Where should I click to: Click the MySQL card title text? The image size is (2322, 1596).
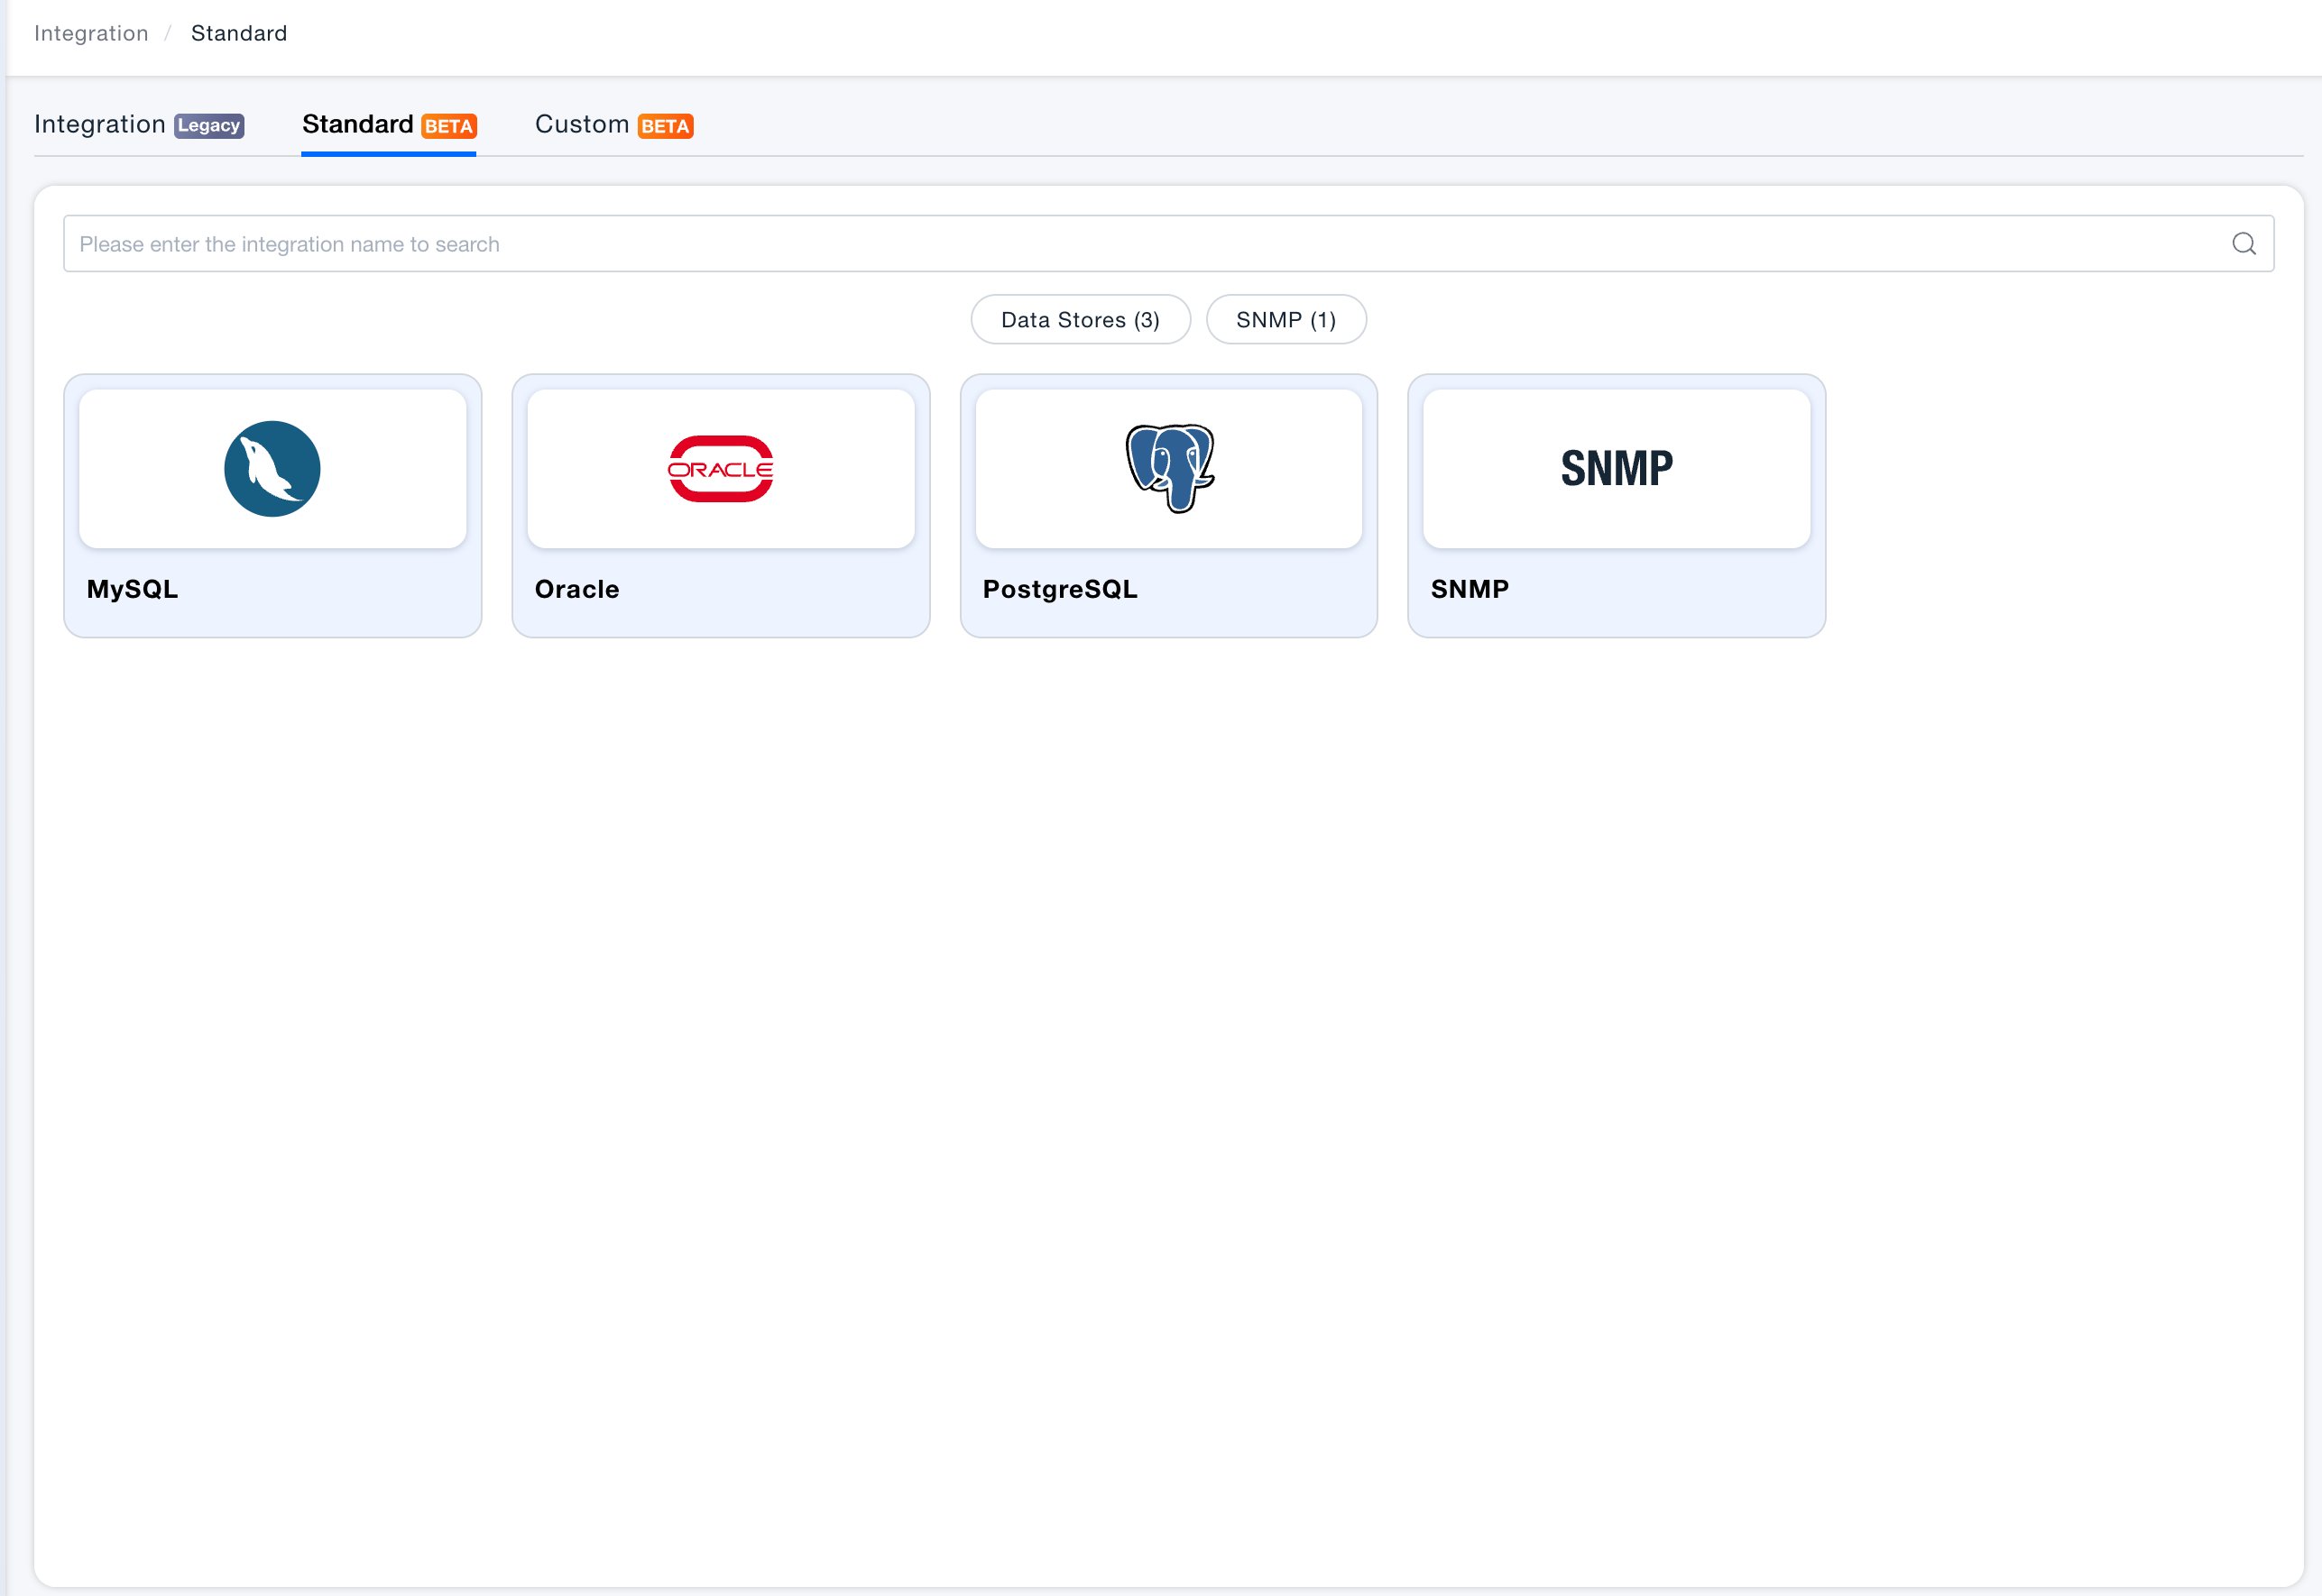133,589
